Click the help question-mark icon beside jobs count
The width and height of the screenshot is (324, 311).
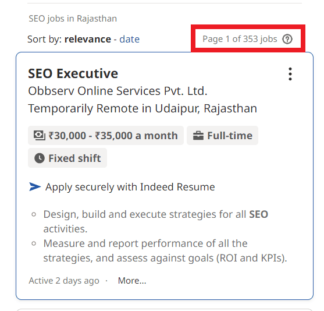pos(287,39)
